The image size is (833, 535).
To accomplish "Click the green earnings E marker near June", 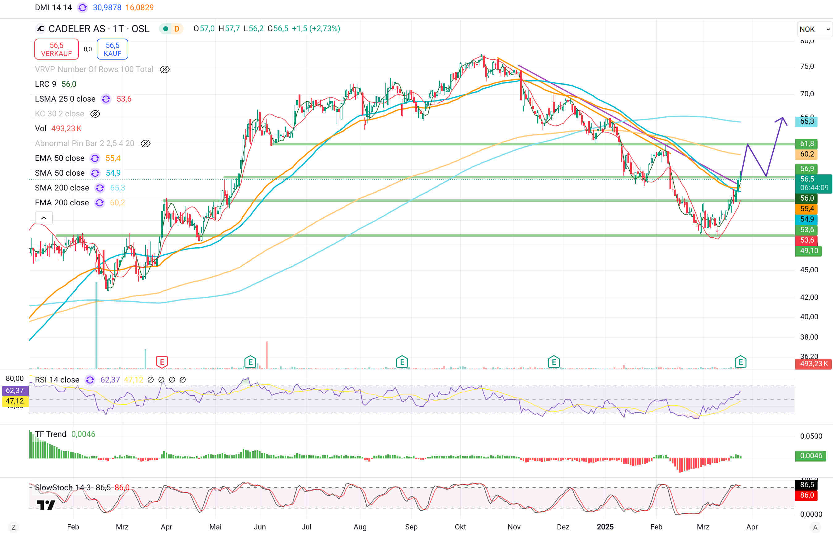I will coord(250,362).
